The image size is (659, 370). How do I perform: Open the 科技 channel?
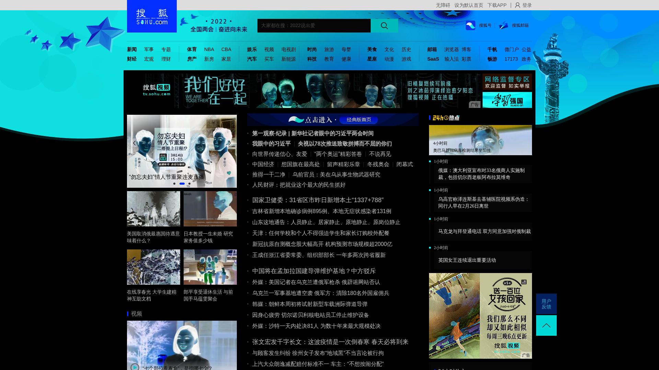312,59
